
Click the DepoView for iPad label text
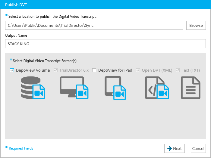point(115,70)
